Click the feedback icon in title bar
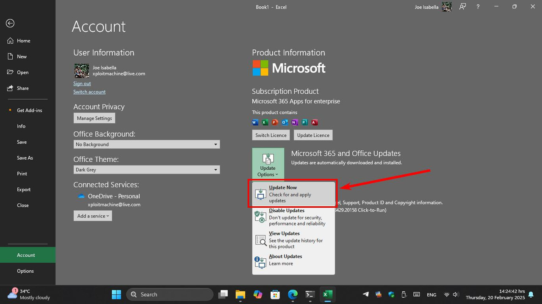Viewport: 542px width, 304px height. 463,7
